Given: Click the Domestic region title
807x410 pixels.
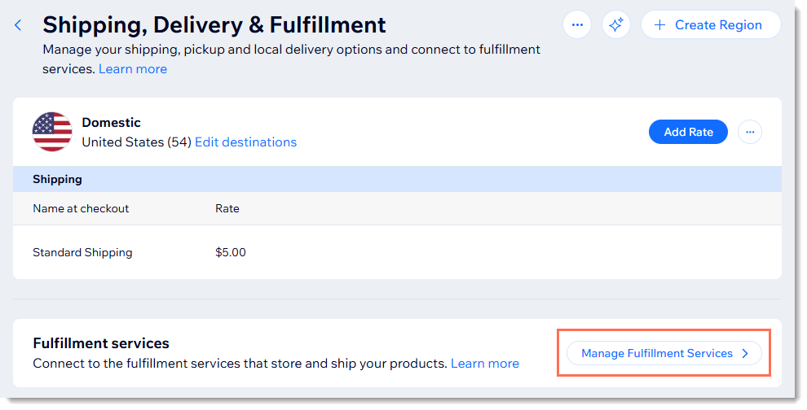Looking at the screenshot, I should pyautogui.click(x=111, y=123).
